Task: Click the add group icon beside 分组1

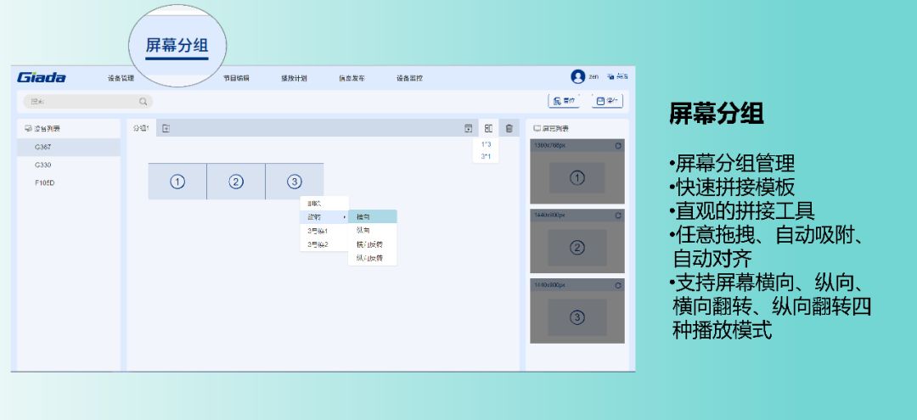Action: (x=166, y=128)
